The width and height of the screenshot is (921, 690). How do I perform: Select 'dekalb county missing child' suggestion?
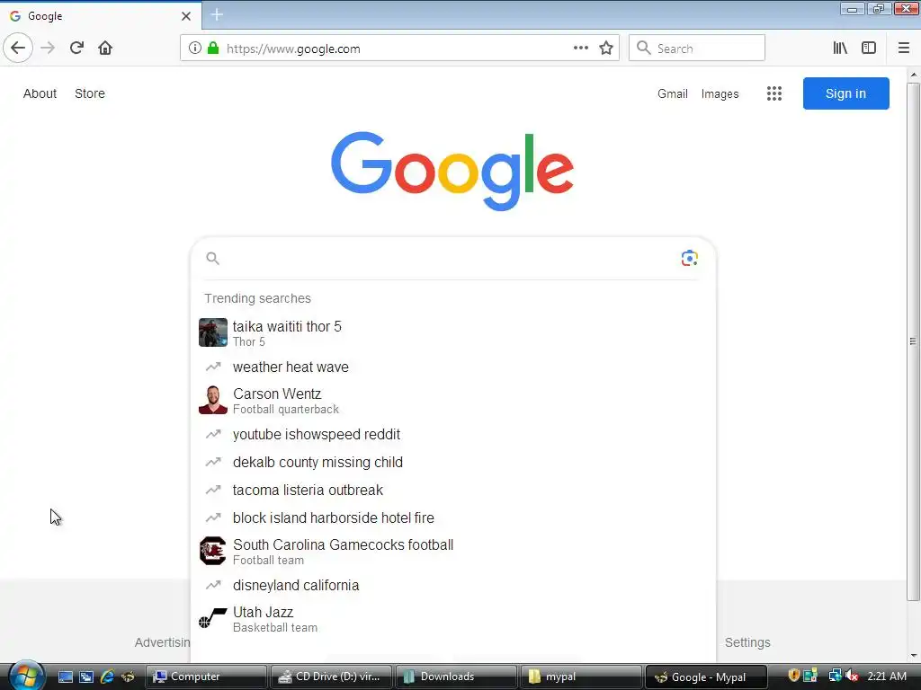click(x=453, y=463)
